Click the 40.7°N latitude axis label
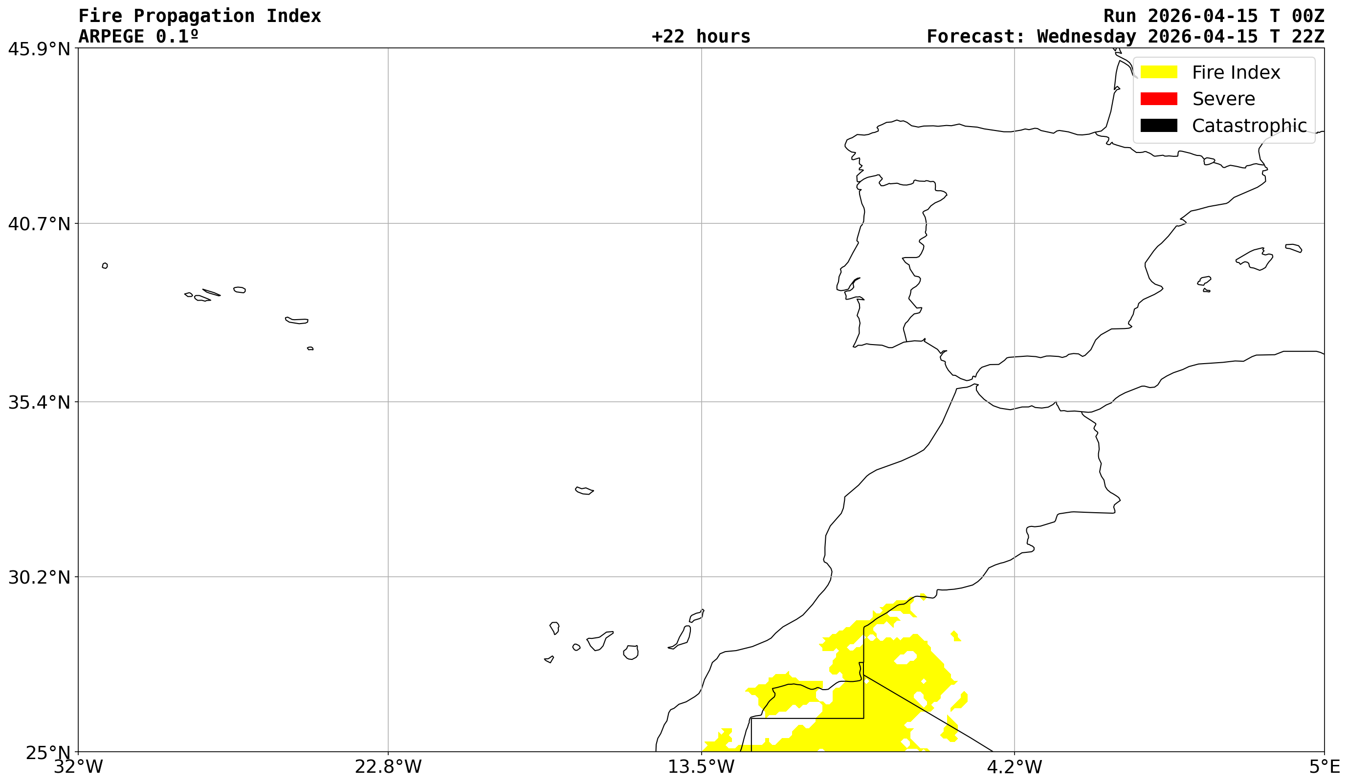 click(x=39, y=224)
